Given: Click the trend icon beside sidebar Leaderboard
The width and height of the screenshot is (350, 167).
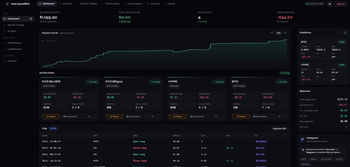Looking at the screenshot, I should [4, 49].
